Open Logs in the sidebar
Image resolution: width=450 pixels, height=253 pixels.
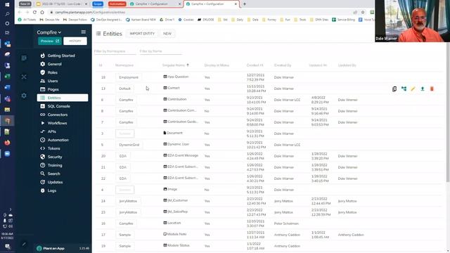point(51,190)
